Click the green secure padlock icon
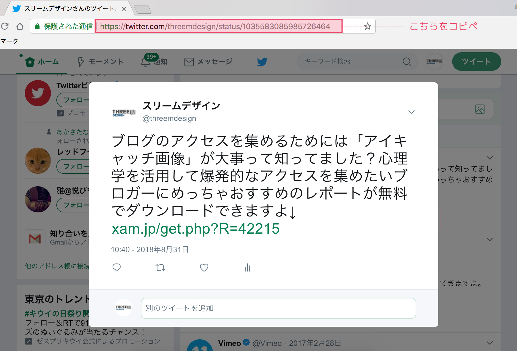Screen dimensions: 517x351 click(x=37, y=26)
